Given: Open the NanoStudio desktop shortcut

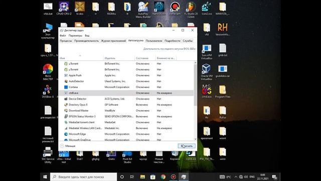Looking at the screenshot, I should (x=159, y=9).
